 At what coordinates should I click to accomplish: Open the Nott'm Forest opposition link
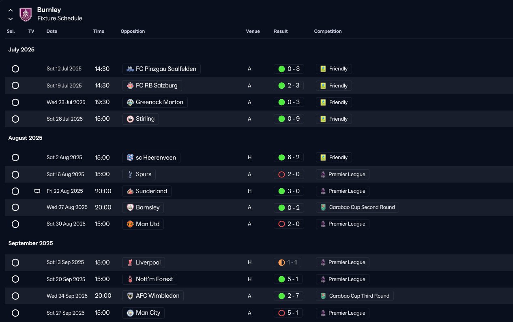point(150,279)
